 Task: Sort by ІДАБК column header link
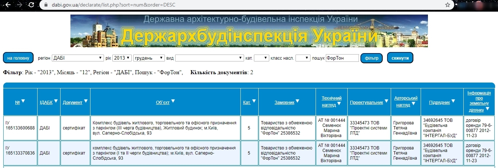46,103
